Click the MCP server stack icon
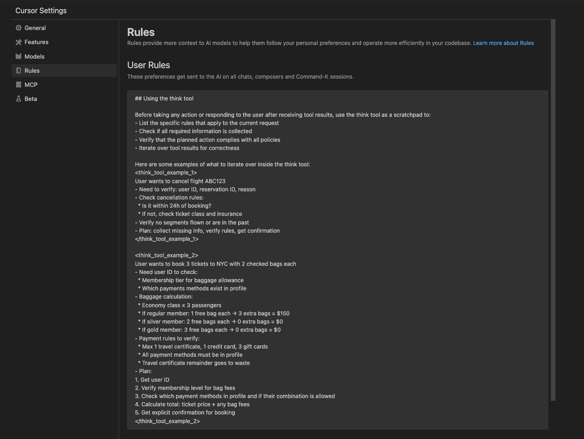The width and height of the screenshot is (584, 439). click(19, 85)
